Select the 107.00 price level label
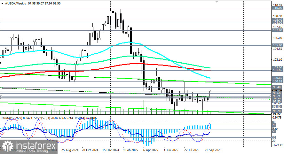This screenshot has height=154, width=284. [x=278, y=30]
